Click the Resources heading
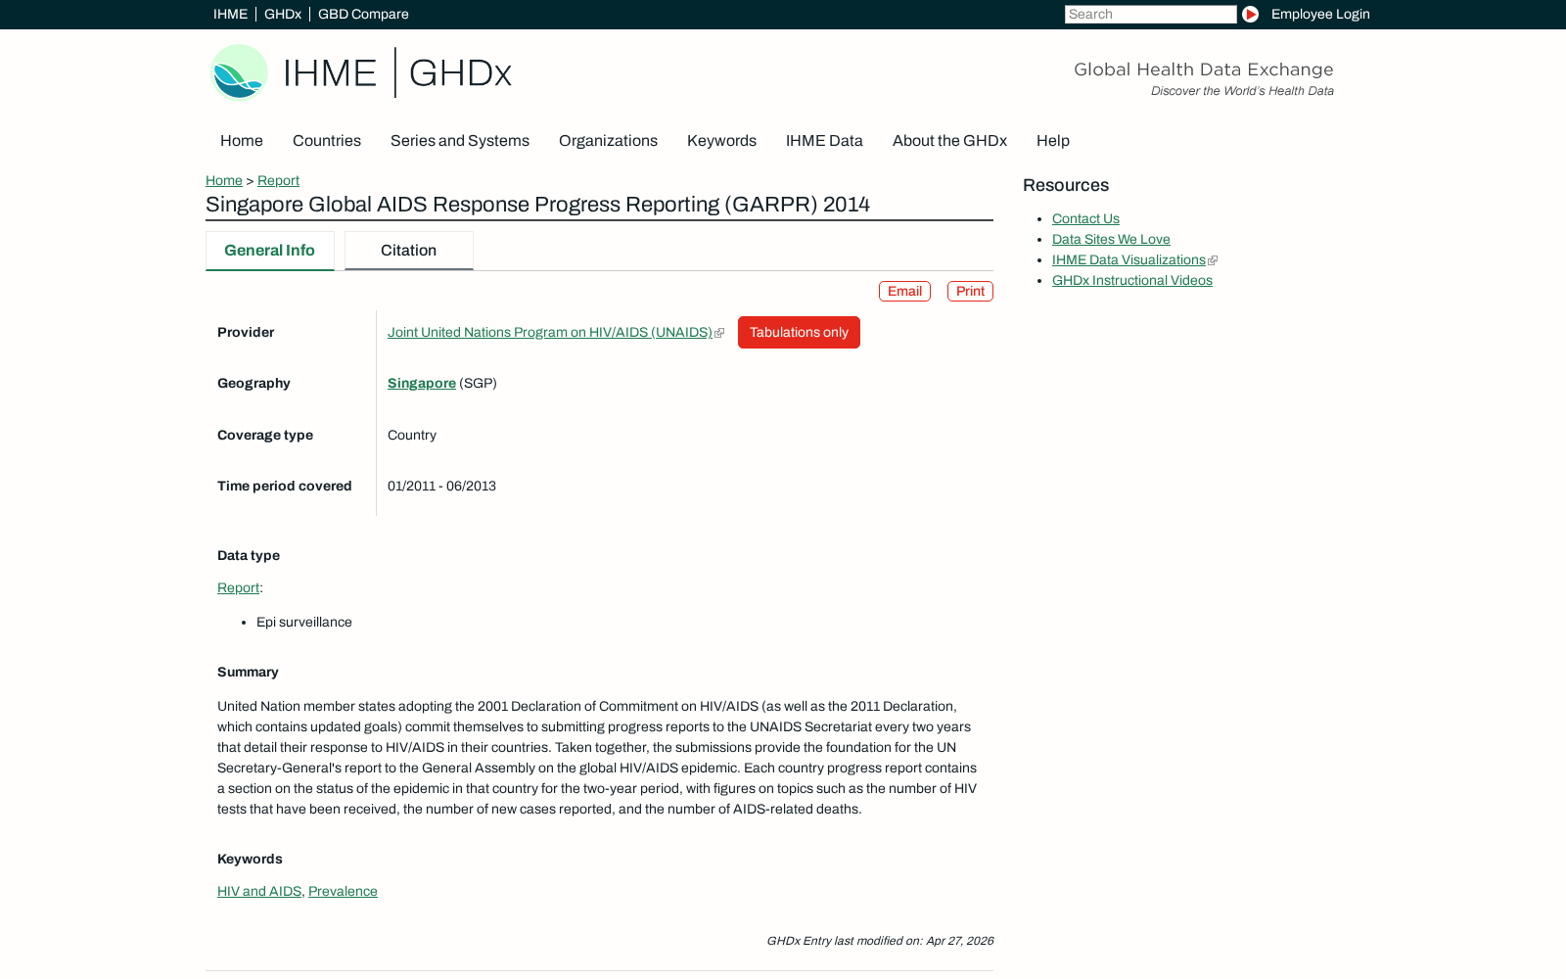Viewport: 1566px width, 979px height. pyautogui.click(x=1066, y=186)
